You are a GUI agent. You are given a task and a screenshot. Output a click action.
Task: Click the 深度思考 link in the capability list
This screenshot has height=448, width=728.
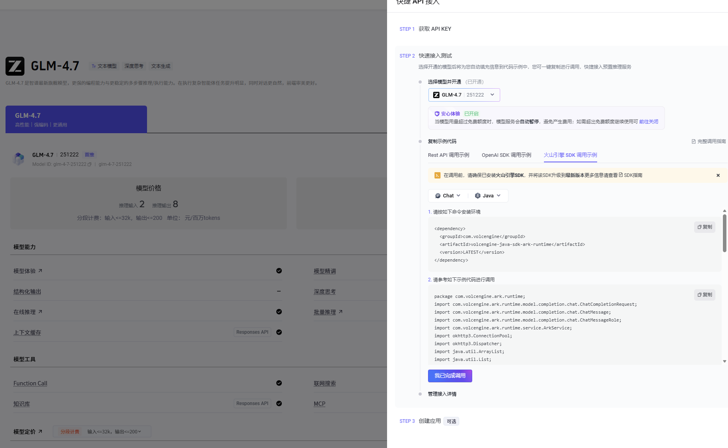tap(325, 292)
